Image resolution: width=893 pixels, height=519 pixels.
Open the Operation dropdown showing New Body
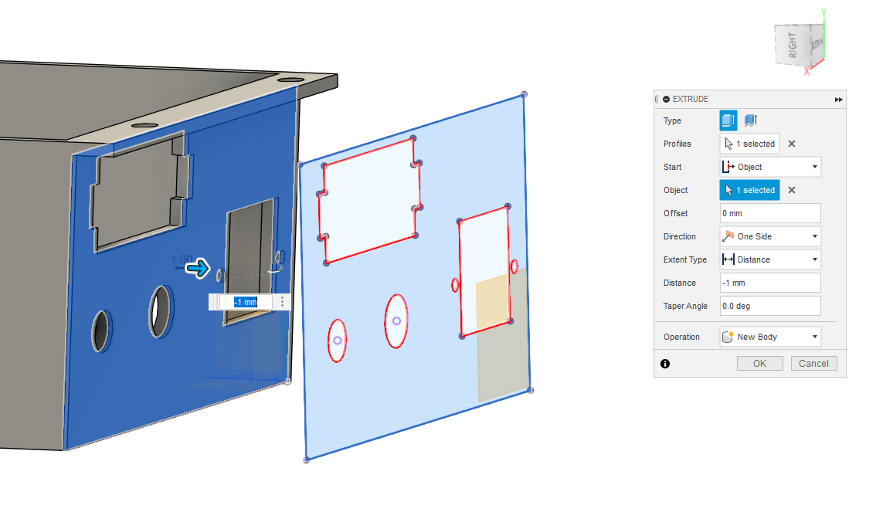click(x=770, y=337)
